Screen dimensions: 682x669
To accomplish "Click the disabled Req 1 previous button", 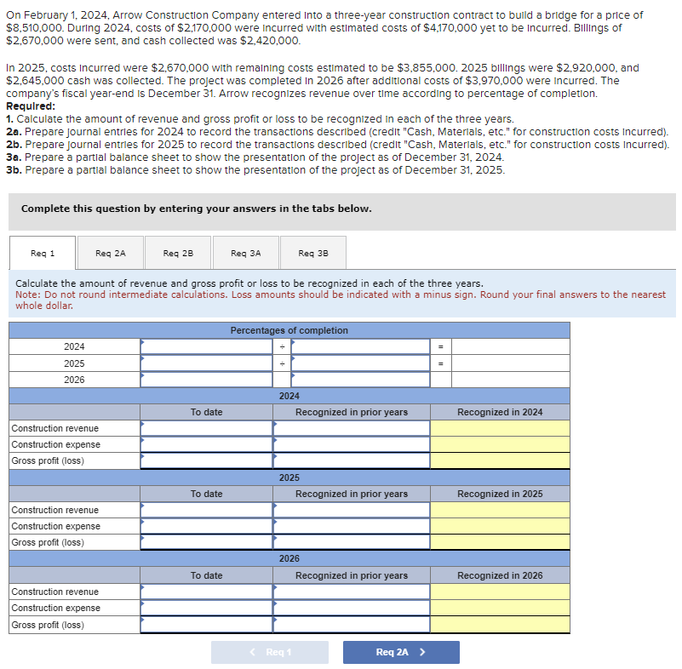I will pyautogui.click(x=270, y=652).
